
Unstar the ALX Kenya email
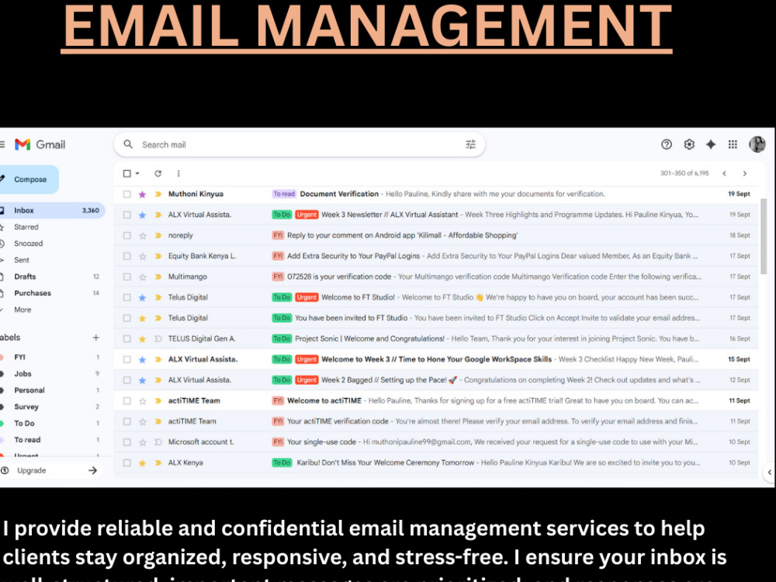(143, 462)
